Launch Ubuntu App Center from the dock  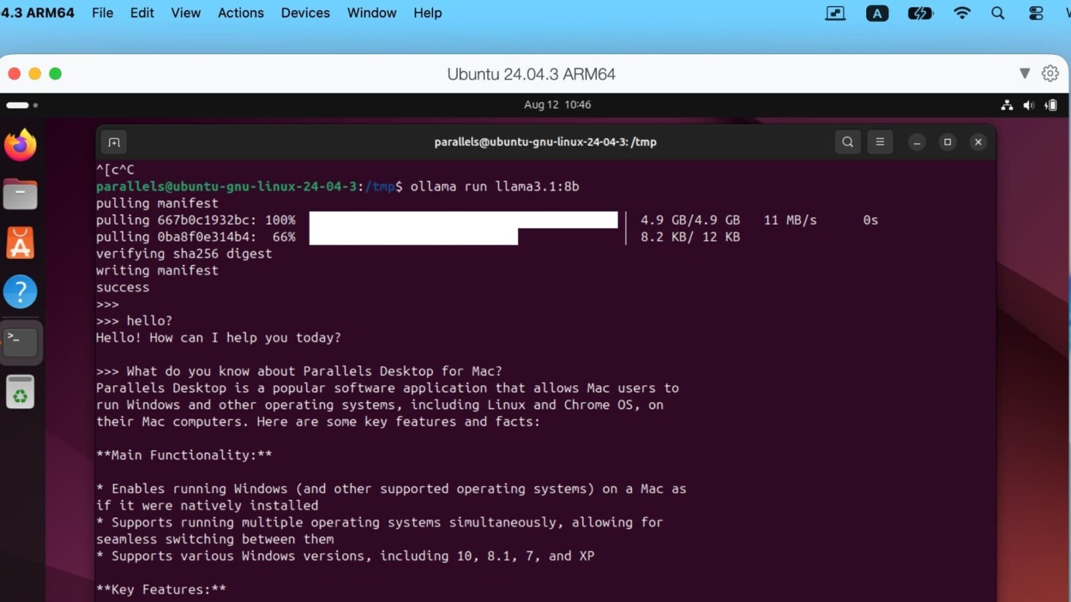click(20, 243)
